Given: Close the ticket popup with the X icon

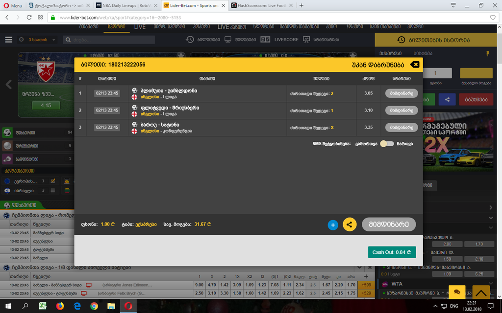Looking at the screenshot, I should (x=415, y=65).
